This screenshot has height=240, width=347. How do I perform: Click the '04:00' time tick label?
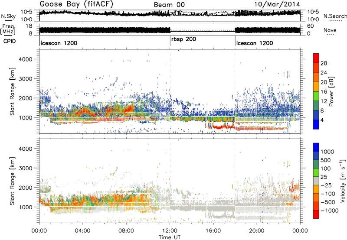pyautogui.click(x=82, y=231)
